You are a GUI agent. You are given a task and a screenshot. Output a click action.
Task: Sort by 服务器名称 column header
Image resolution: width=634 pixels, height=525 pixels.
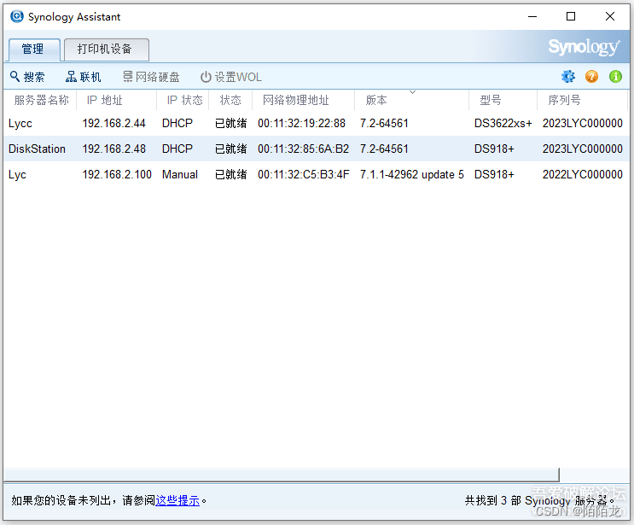pyautogui.click(x=41, y=100)
